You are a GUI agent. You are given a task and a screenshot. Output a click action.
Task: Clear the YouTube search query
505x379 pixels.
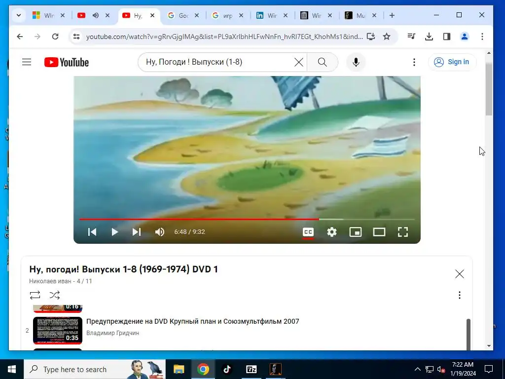298,62
